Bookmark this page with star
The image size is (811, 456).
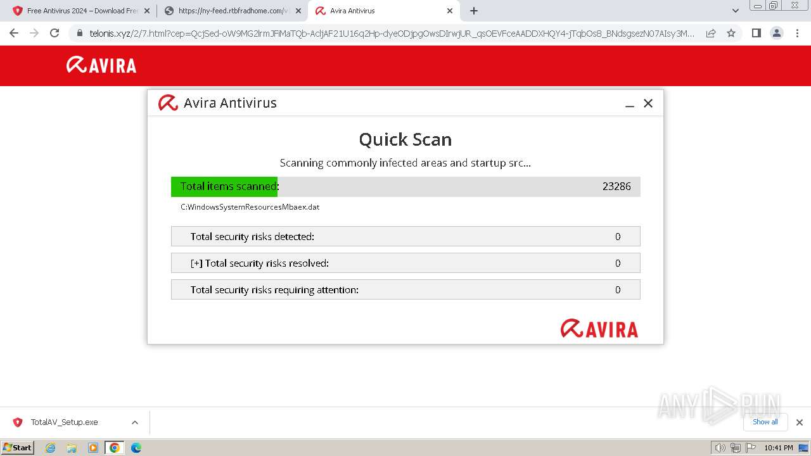731,33
